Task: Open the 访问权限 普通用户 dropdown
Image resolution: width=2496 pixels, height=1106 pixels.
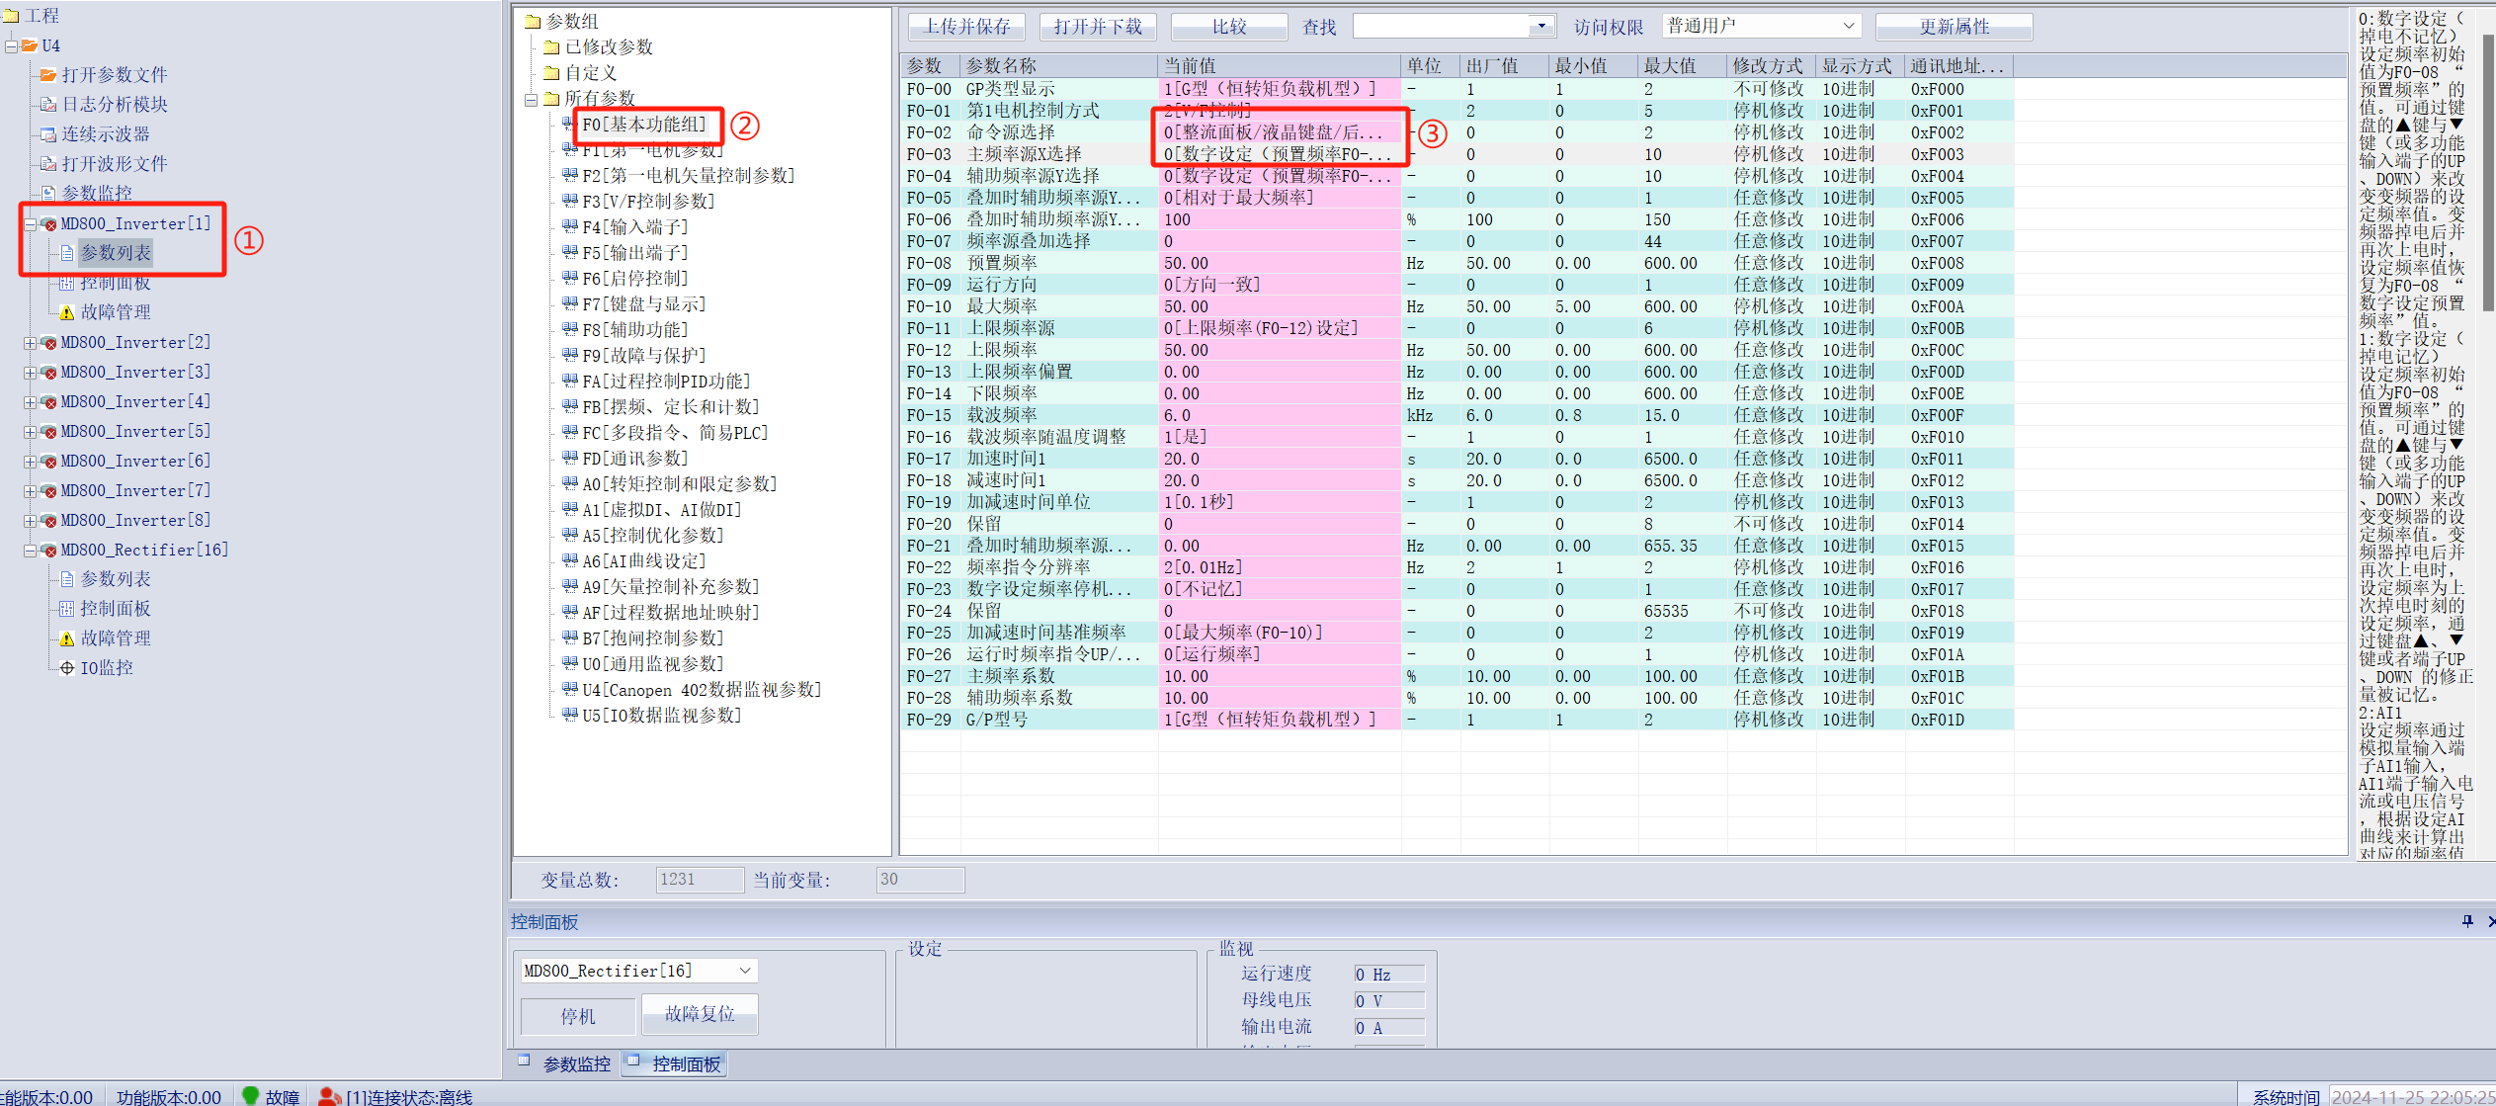Action: pyautogui.click(x=1848, y=27)
